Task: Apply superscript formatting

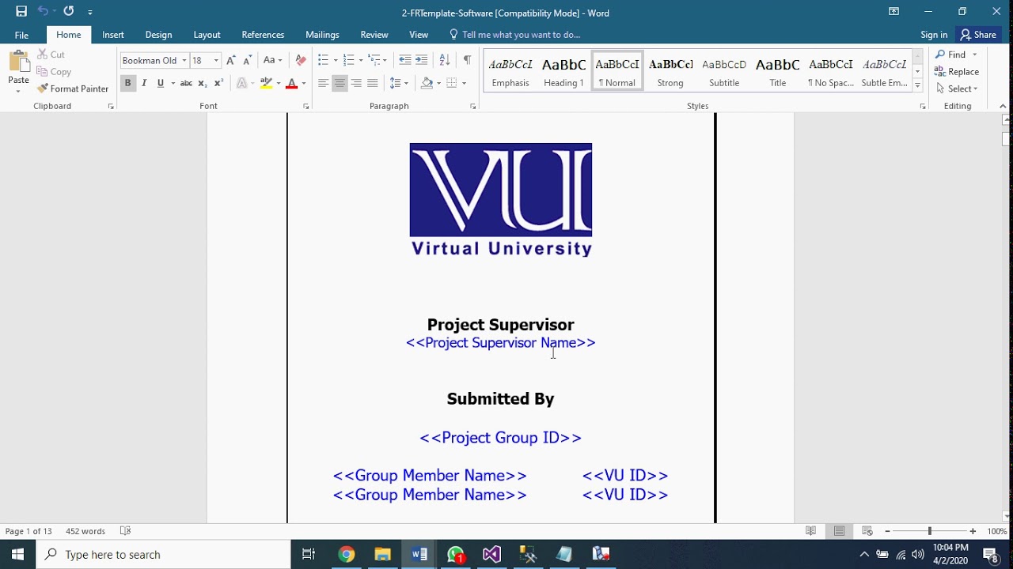Action: 219,83
